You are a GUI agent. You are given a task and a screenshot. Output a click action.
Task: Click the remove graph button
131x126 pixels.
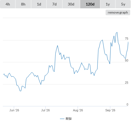pyautogui.click(x=118, y=12)
